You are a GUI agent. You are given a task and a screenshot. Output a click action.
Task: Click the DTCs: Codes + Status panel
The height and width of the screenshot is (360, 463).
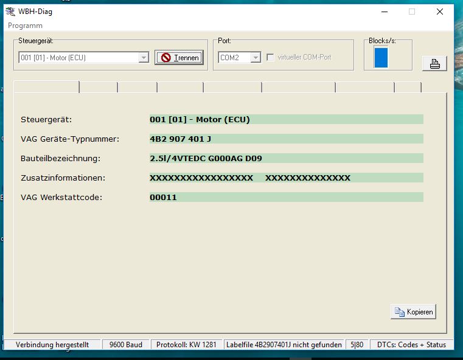411,345
